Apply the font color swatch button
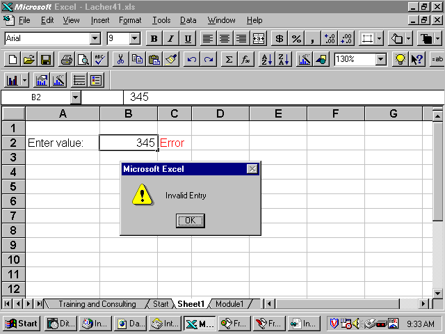This screenshot has height=334, width=445. click(426, 38)
